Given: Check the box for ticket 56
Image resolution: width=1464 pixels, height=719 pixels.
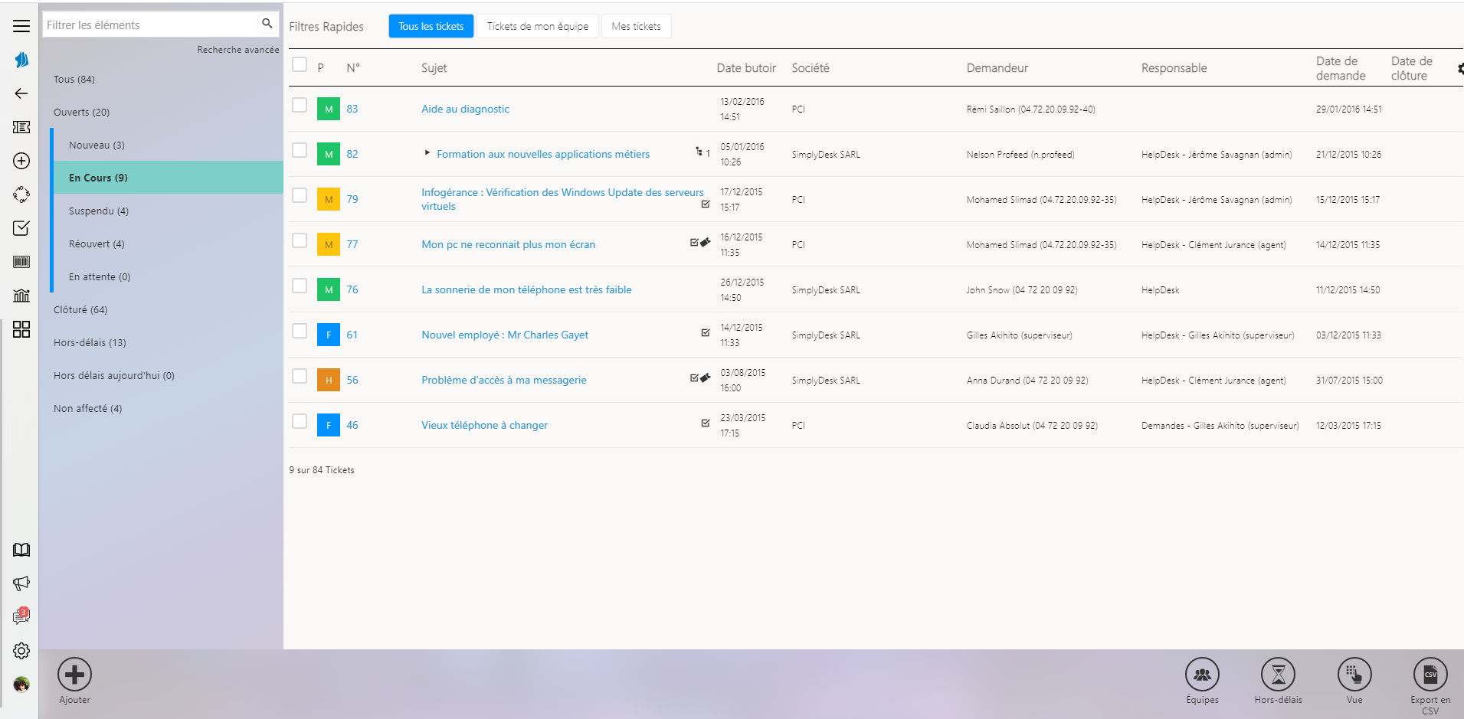Looking at the screenshot, I should 300,376.
